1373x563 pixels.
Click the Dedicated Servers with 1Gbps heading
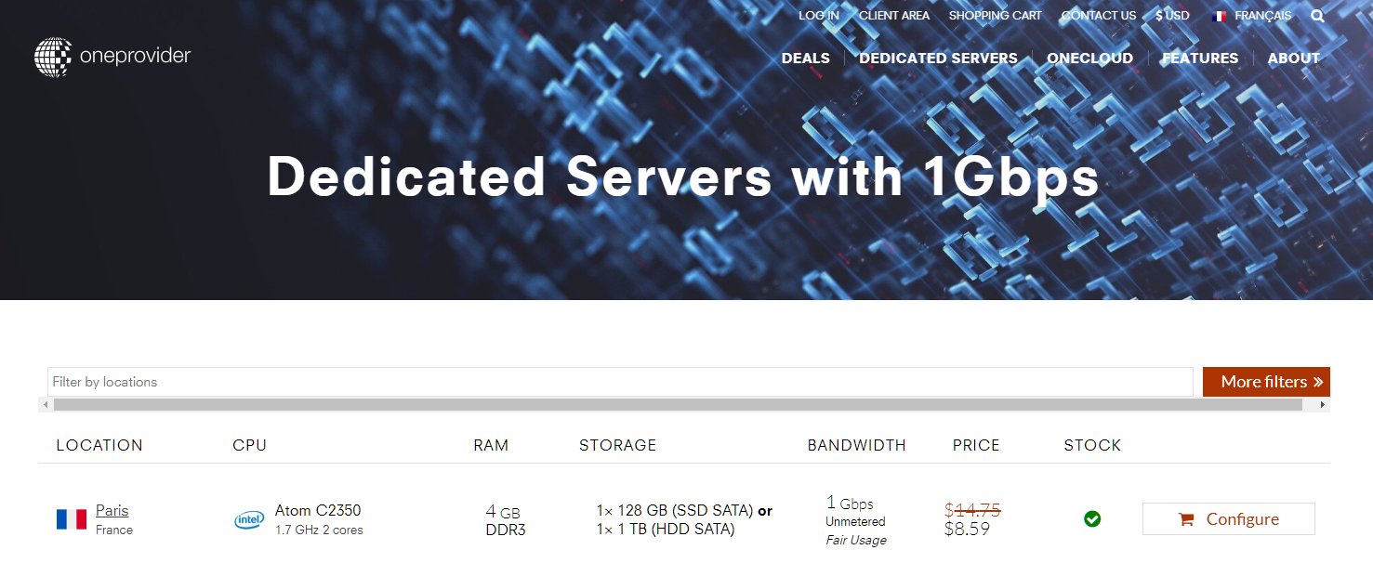[x=683, y=177]
